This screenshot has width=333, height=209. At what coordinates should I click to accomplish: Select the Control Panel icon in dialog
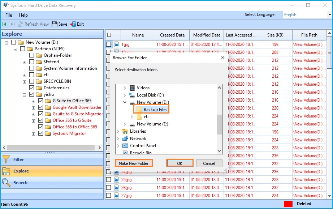click(x=125, y=146)
